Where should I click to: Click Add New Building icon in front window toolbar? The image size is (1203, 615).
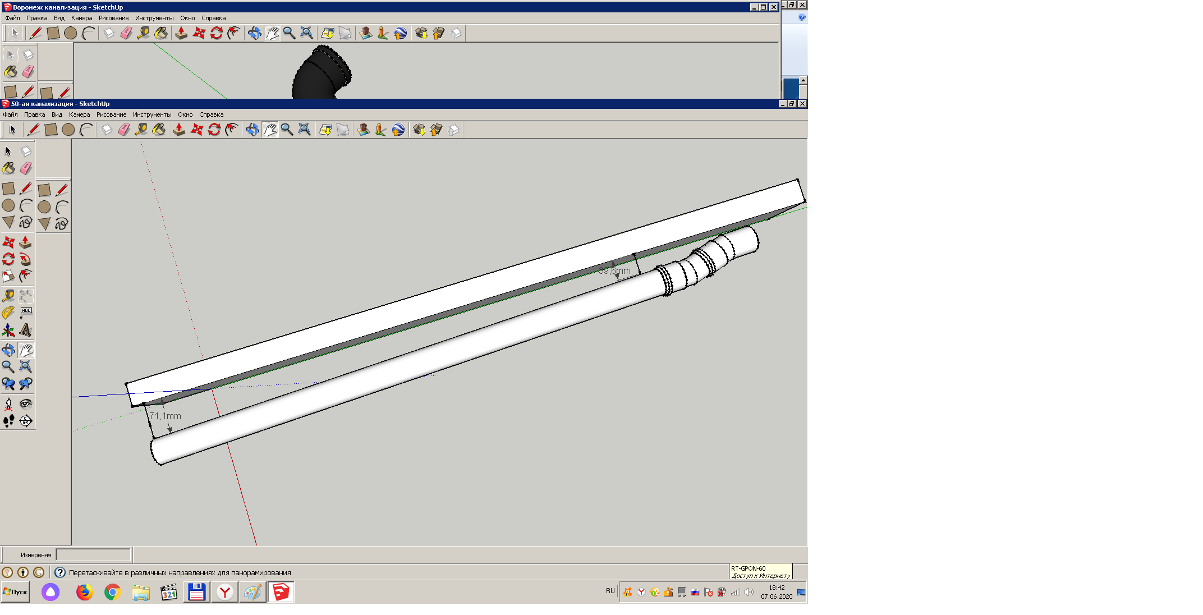coord(364,130)
